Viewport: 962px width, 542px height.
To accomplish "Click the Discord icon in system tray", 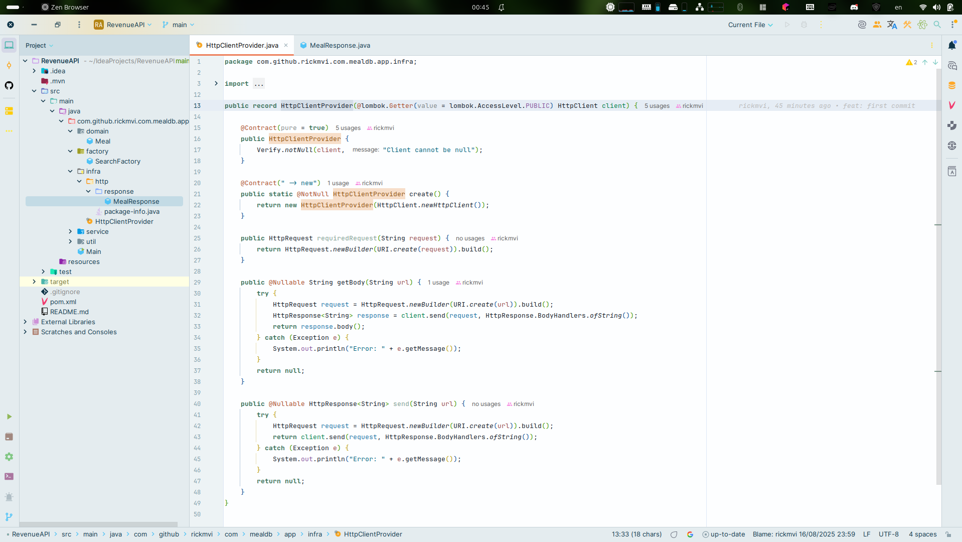I will [854, 7].
